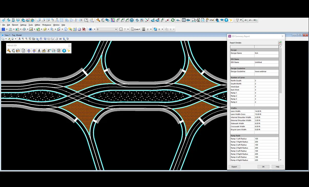
Task: Click the pan hand icon in view toolbar
Action: tap(41, 39)
